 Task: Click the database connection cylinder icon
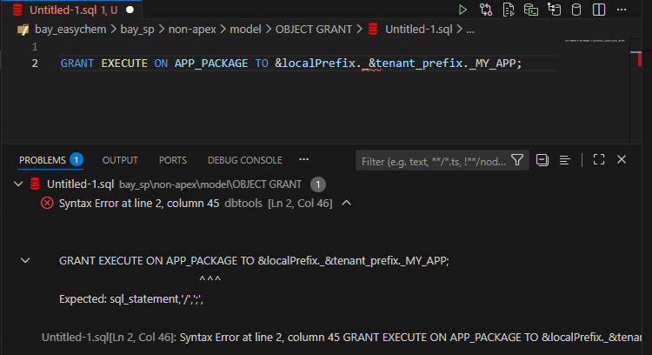(576, 10)
